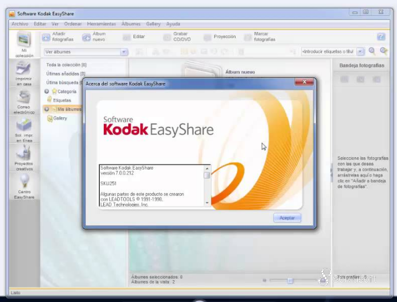Viewport: 397px width, 302px height.
Task: Open the Ver menu
Action: [x=55, y=24]
